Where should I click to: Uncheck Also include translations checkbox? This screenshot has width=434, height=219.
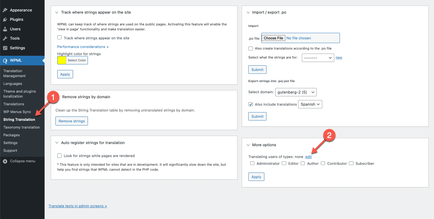click(250, 104)
